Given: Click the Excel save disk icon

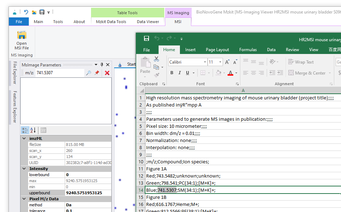Looking at the screenshot, I should point(146,38).
